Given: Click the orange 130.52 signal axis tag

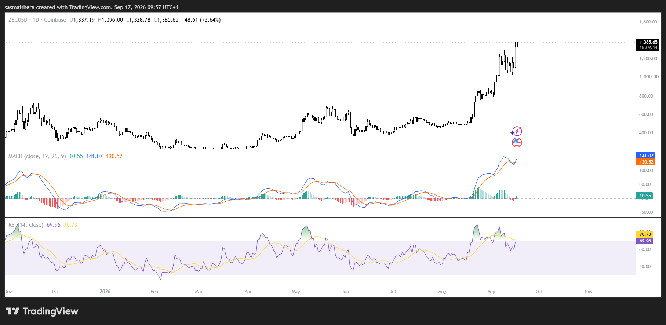Looking at the screenshot, I should pyautogui.click(x=646, y=162).
